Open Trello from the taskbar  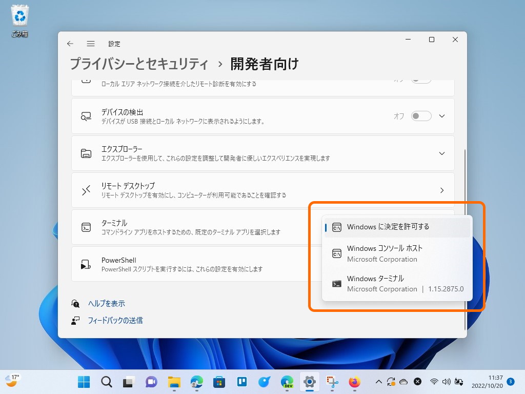click(241, 382)
